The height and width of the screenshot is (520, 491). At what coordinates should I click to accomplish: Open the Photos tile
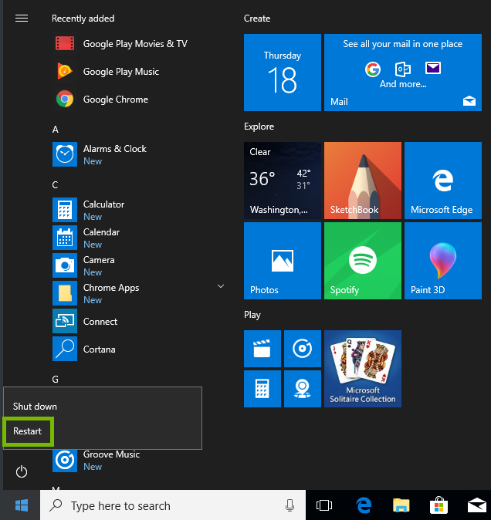[283, 261]
